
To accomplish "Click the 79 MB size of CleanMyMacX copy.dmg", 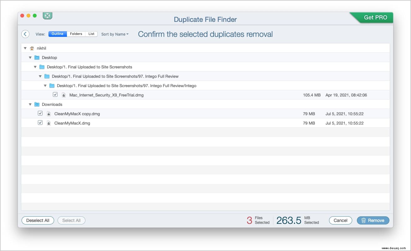I will click(x=309, y=114).
